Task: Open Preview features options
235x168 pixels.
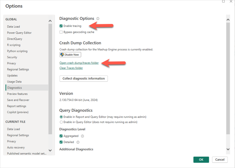Action: pyautogui.click(x=17, y=94)
